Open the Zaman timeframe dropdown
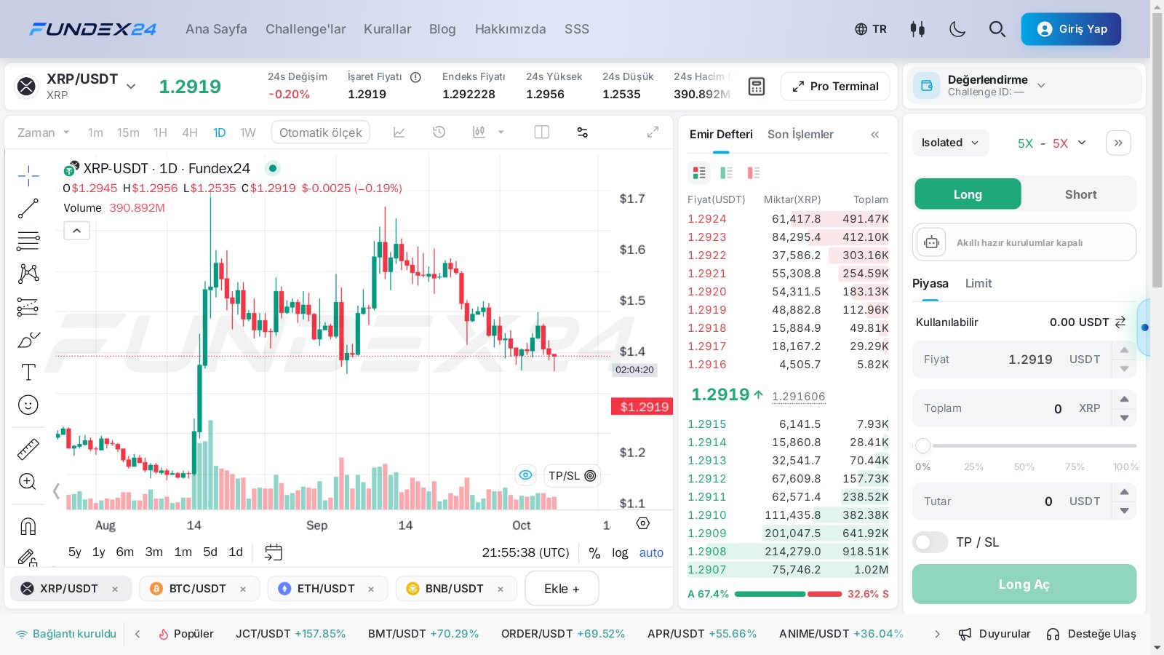The width and height of the screenshot is (1164, 655). tap(44, 132)
